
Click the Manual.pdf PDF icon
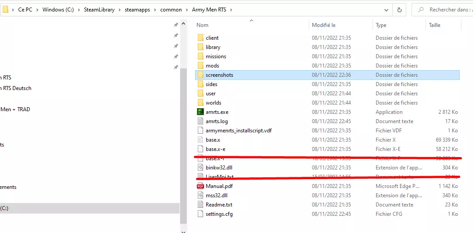[200, 186]
